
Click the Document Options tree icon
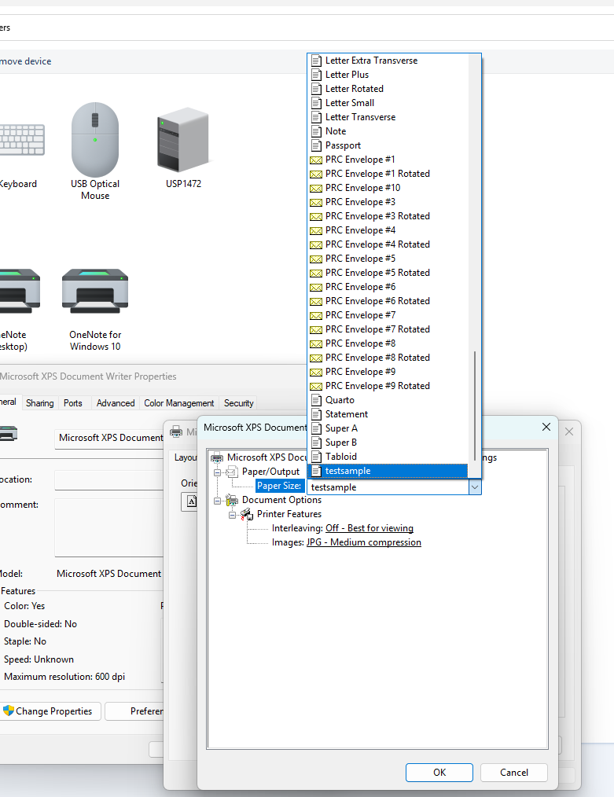point(232,500)
